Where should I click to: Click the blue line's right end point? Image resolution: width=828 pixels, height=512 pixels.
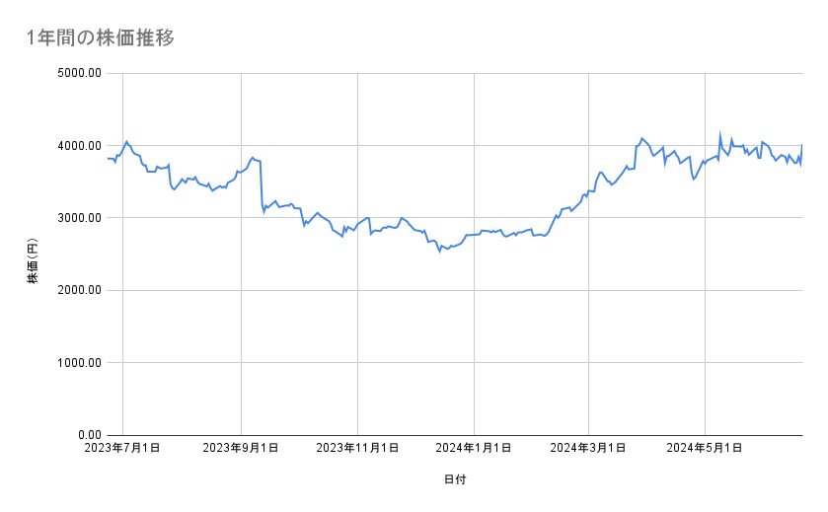pos(802,146)
